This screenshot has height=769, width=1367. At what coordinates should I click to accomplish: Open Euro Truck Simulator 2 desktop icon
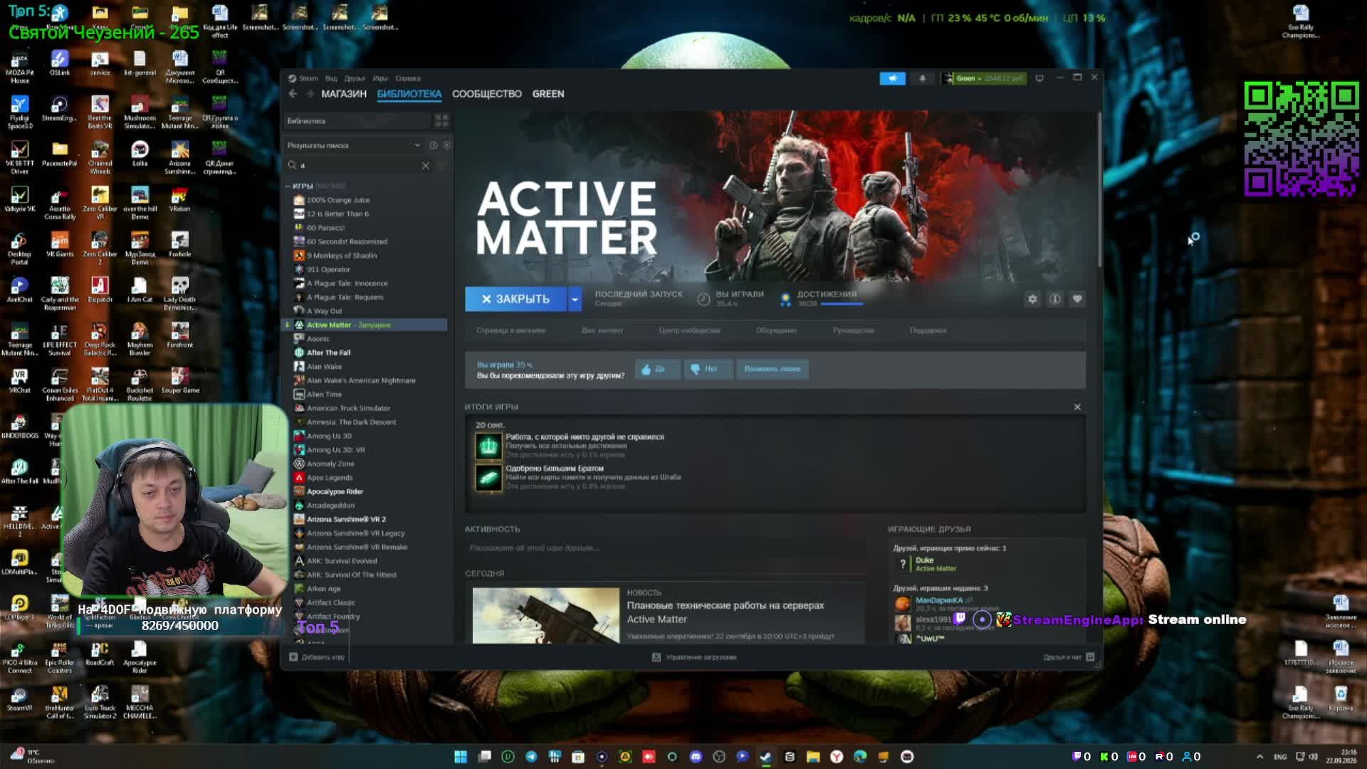click(x=100, y=703)
